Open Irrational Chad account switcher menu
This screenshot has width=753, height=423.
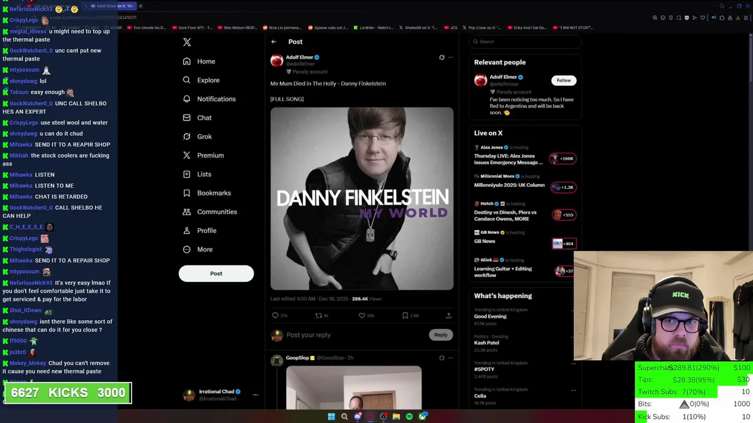(x=255, y=395)
